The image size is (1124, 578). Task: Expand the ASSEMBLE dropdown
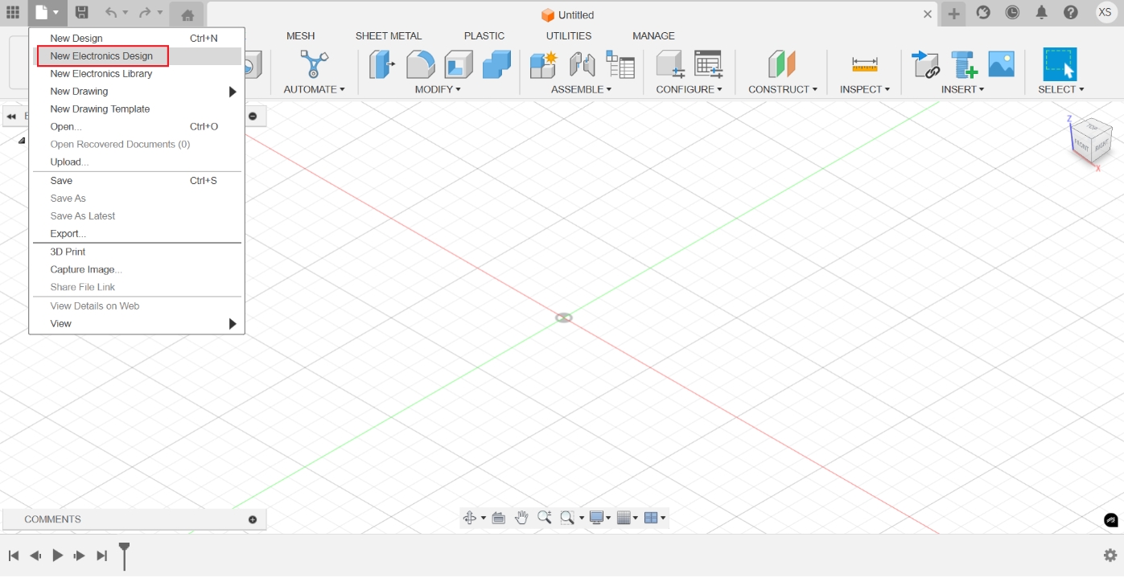pos(581,89)
